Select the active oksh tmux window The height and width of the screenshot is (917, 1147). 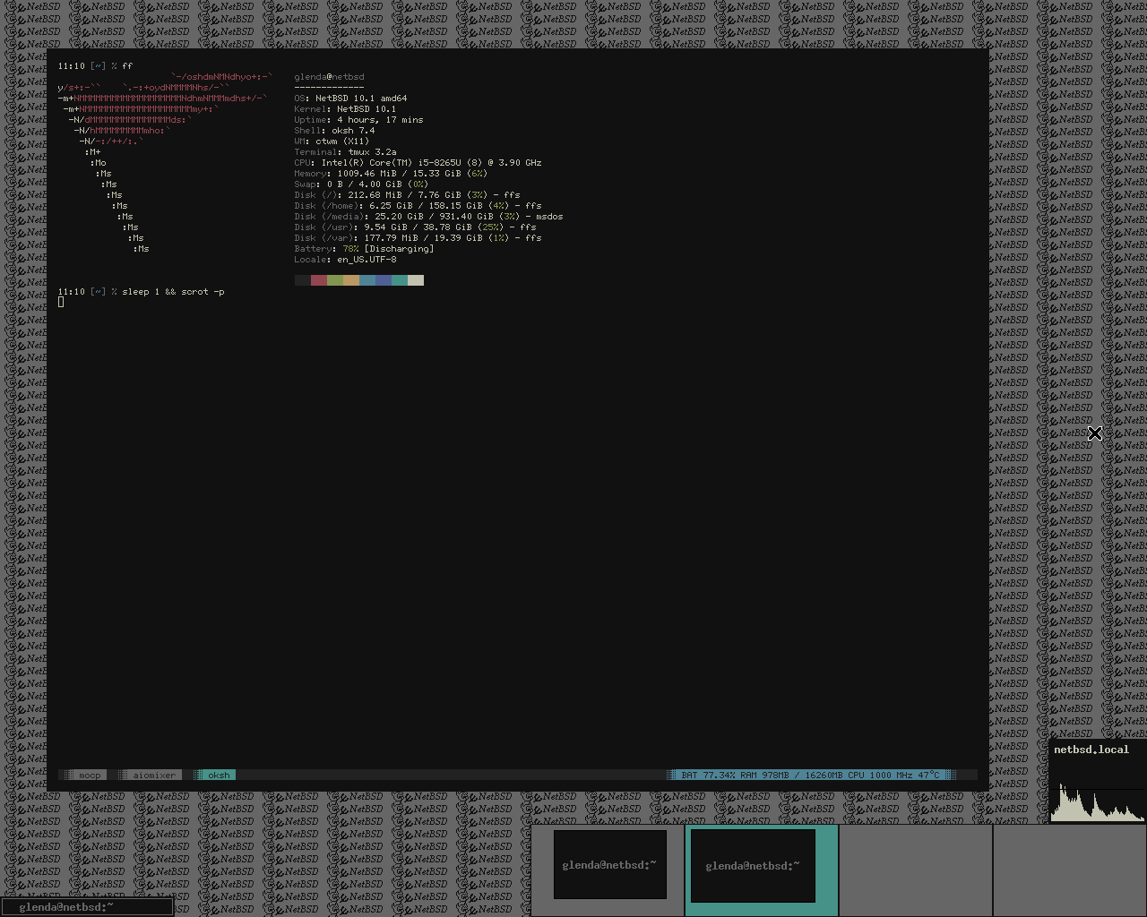coord(215,775)
